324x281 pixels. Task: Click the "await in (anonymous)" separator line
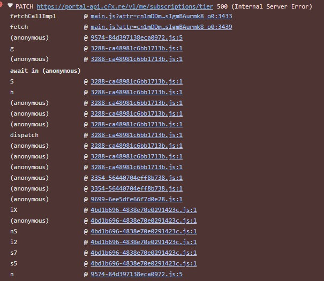[45, 71]
